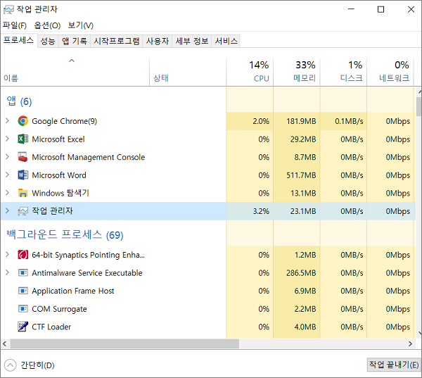
Task: Sort by the CPU column header
Action: (250, 72)
